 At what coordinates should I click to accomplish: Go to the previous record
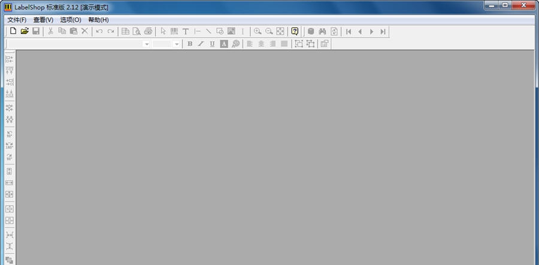(x=360, y=31)
